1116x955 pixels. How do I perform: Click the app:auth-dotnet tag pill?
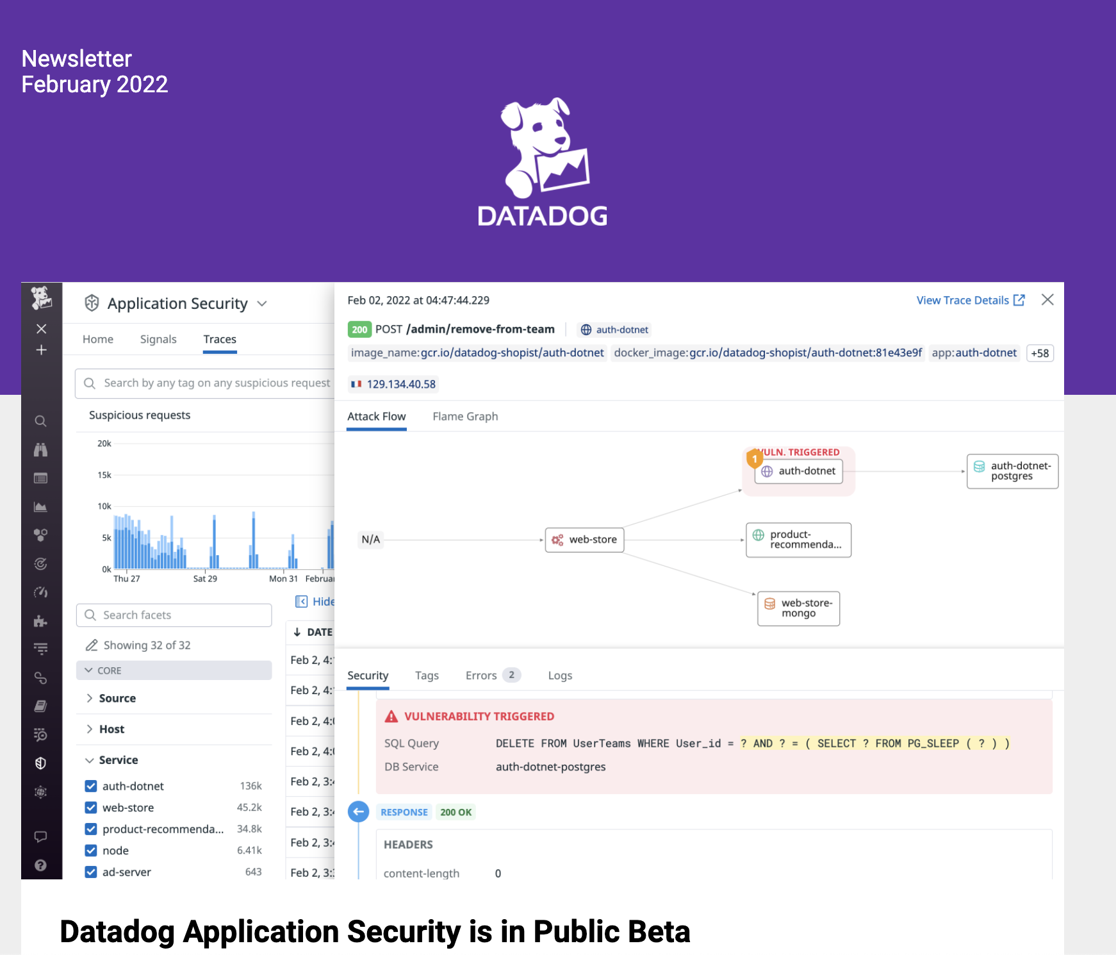974,353
